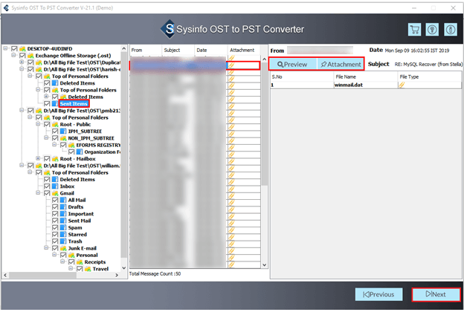Toggle the Gmail folder checkbox
The image size is (464, 312).
pos(47,193)
